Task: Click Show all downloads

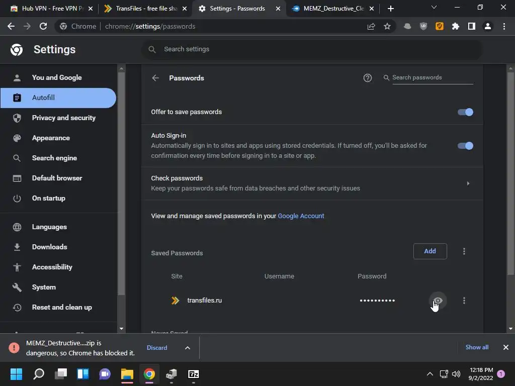Action: 477,347
